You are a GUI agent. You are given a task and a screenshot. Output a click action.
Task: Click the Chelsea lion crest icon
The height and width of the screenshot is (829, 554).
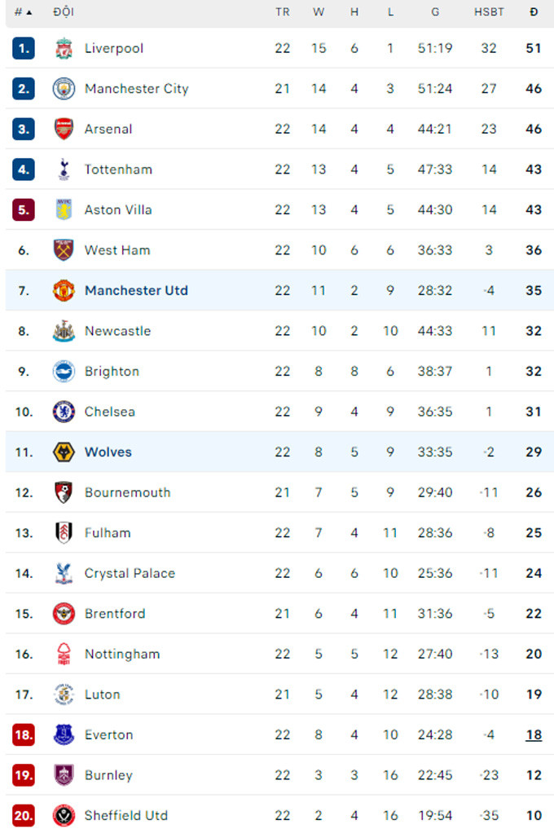coord(64,412)
